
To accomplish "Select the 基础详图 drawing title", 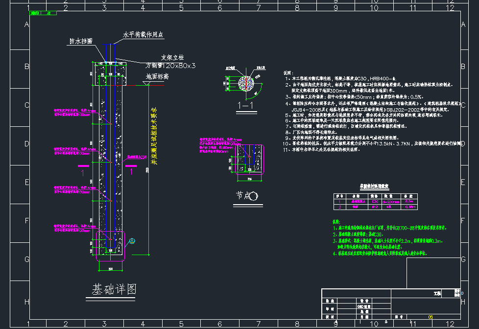I will tap(114, 289).
